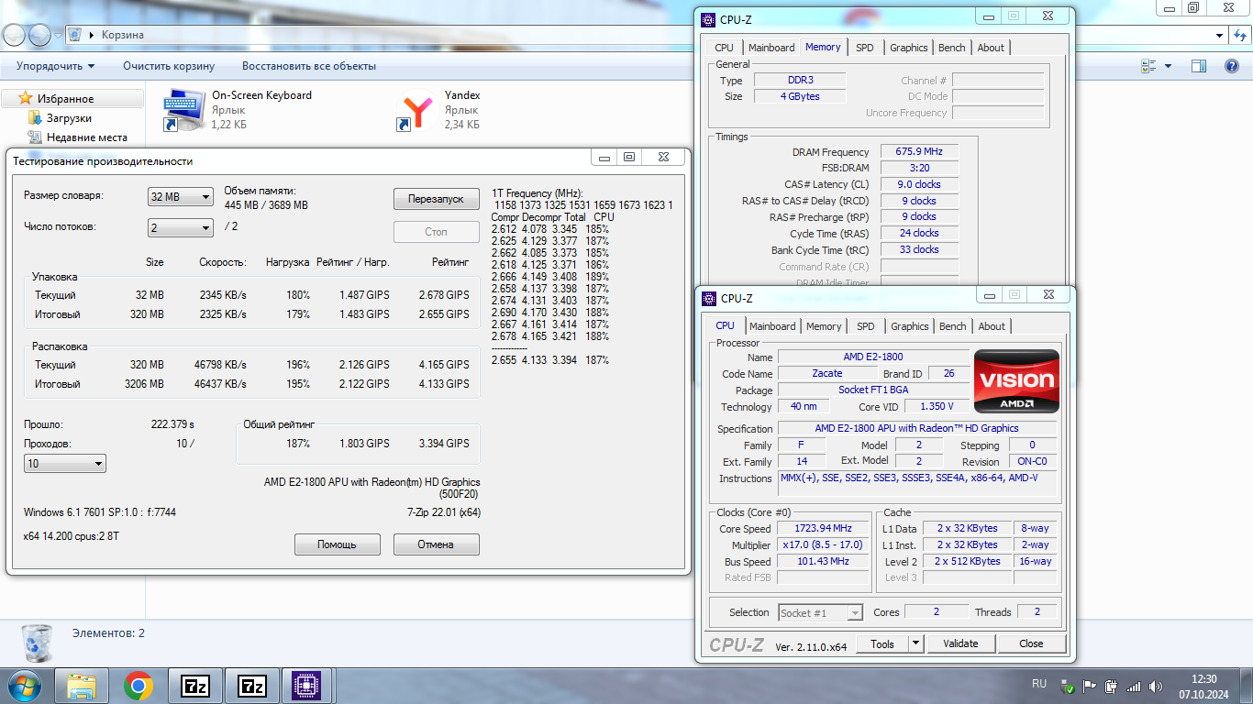This screenshot has width=1253, height=704.
Task: Open File Explorer from the taskbar
Action: pos(83,686)
